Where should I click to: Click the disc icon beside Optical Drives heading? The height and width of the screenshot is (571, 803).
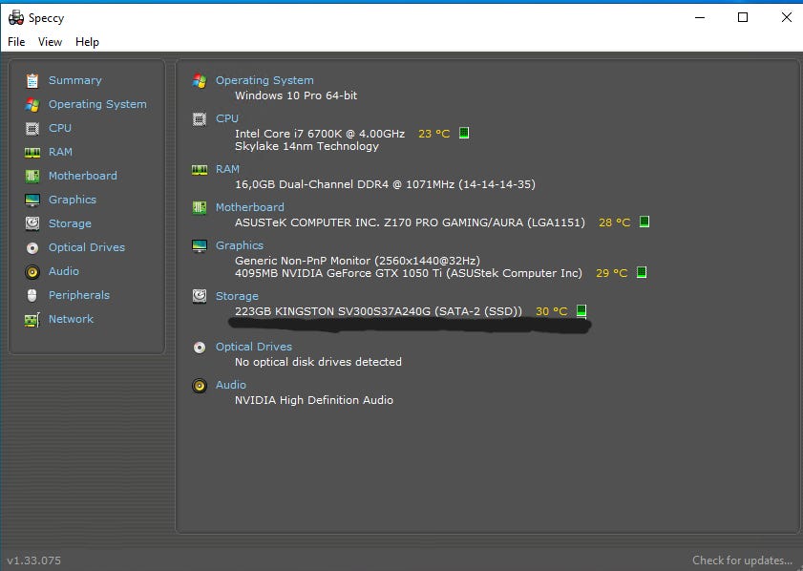(x=200, y=348)
